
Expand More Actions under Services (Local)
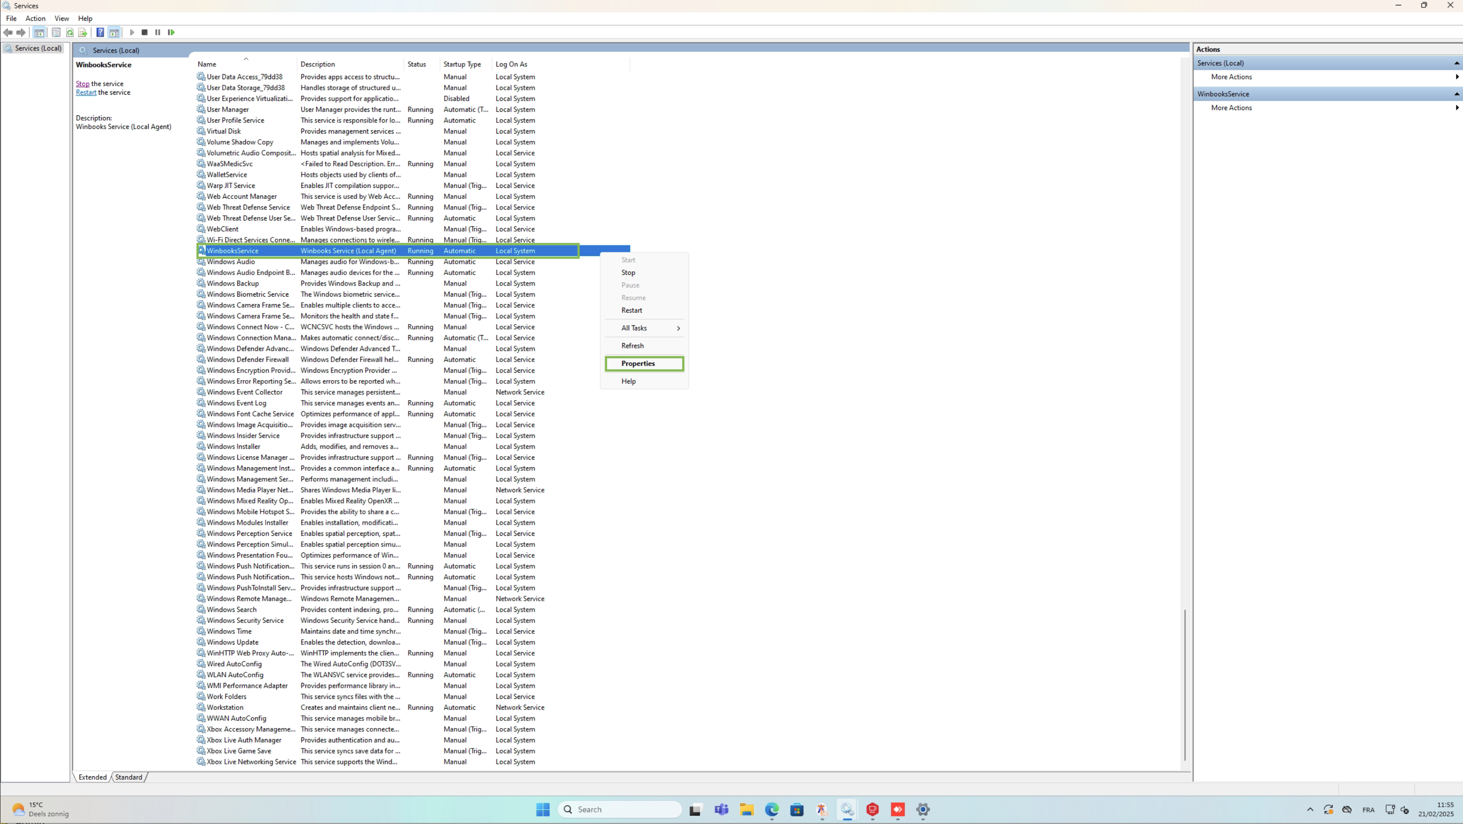1231,76
